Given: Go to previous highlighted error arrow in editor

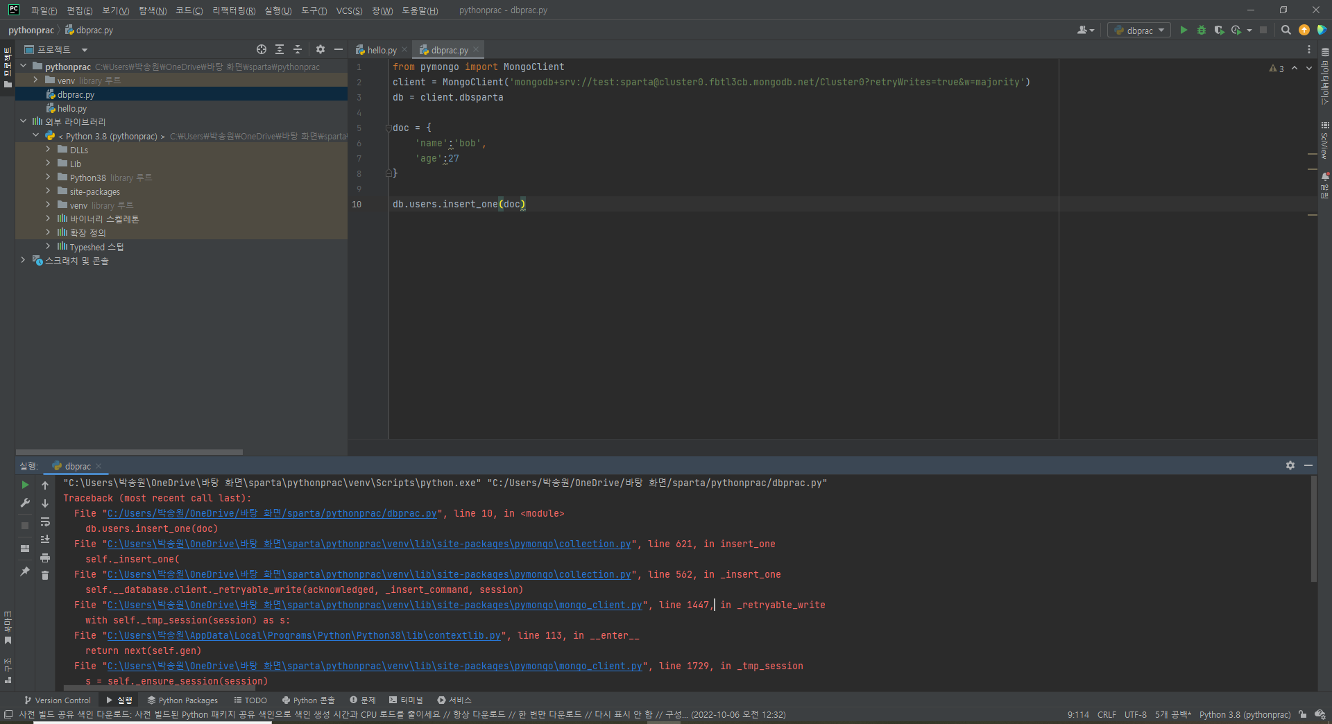Looking at the screenshot, I should 1295,68.
